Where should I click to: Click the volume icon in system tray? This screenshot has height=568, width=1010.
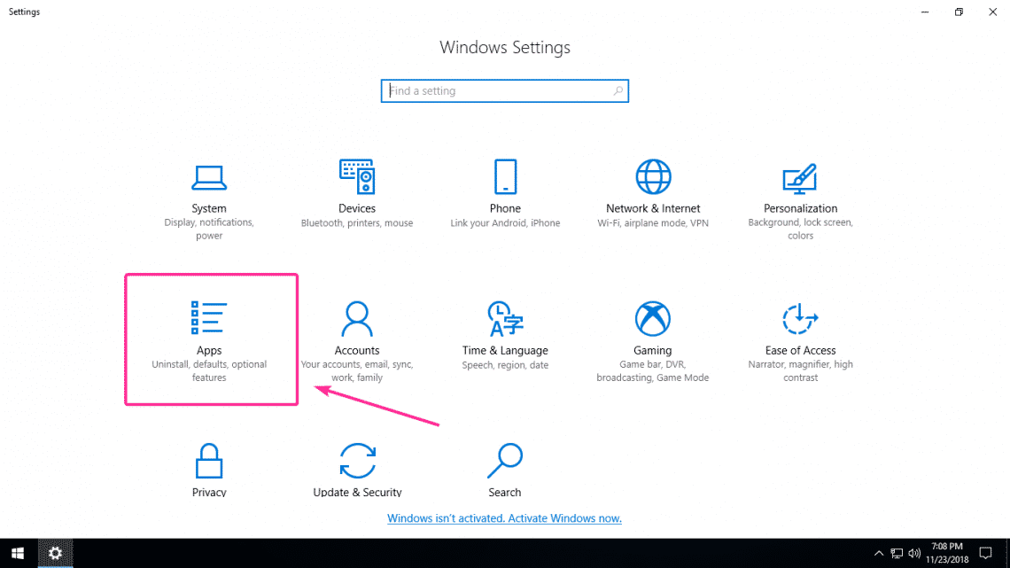coord(914,553)
